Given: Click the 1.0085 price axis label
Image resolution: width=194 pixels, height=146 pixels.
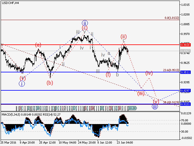Looking at the screenshot, I should 185,24.
